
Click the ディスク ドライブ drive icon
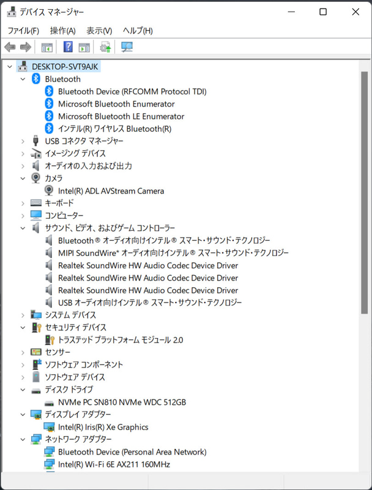coord(36,390)
